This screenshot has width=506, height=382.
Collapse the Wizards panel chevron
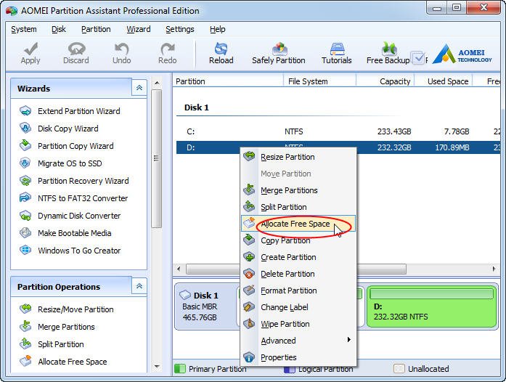tap(139, 88)
